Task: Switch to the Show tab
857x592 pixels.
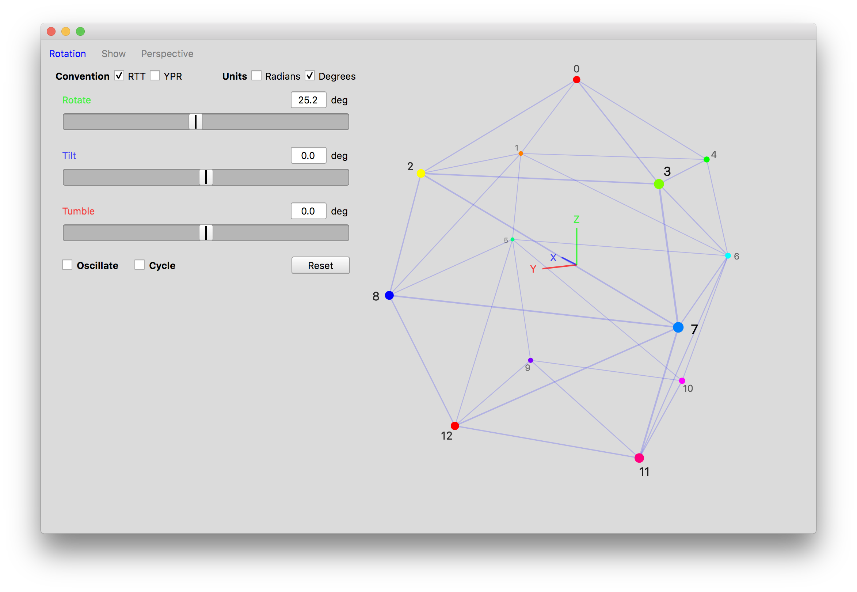Action: (x=114, y=54)
